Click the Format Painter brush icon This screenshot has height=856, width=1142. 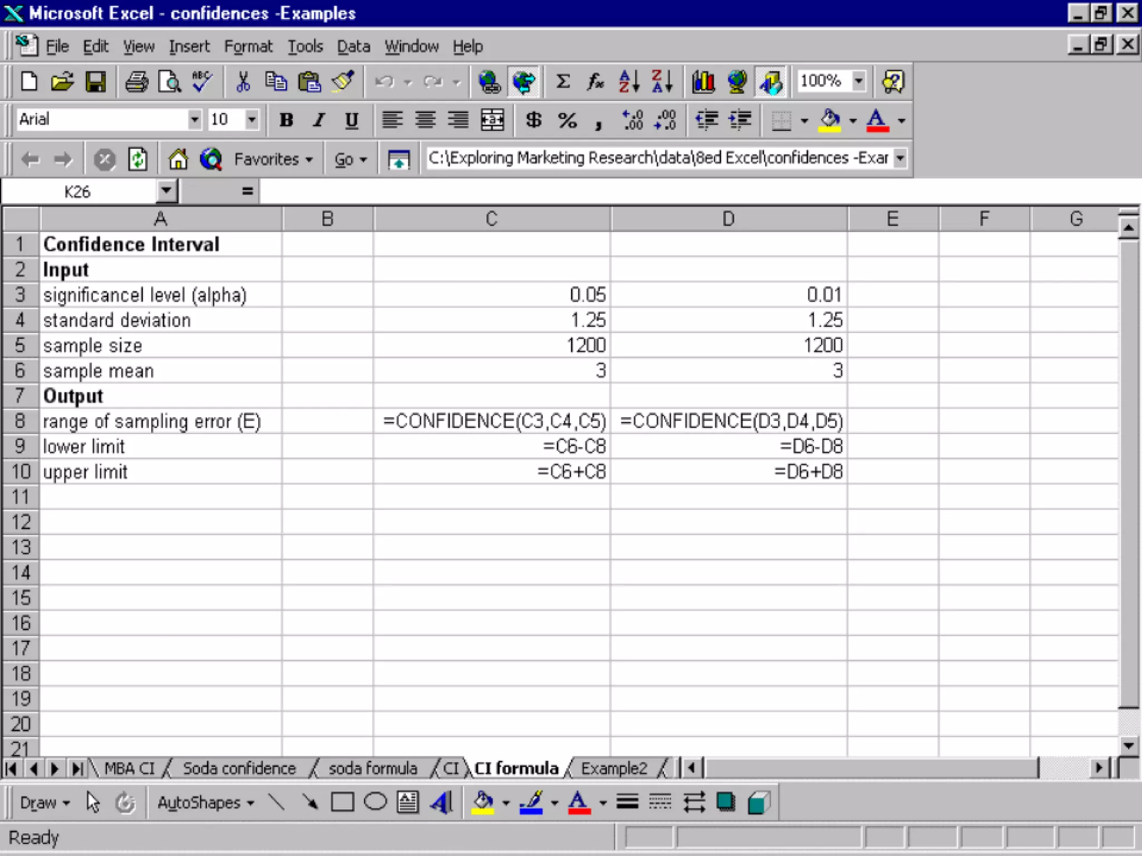pyautogui.click(x=343, y=82)
